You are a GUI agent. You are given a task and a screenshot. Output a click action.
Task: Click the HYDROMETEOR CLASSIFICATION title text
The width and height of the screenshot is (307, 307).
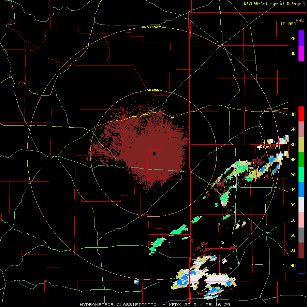coord(120,305)
